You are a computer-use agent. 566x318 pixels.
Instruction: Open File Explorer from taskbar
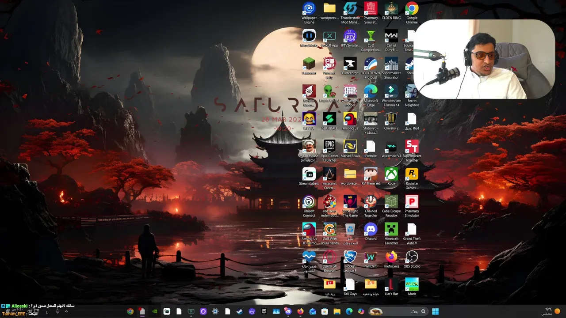click(337, 312)
